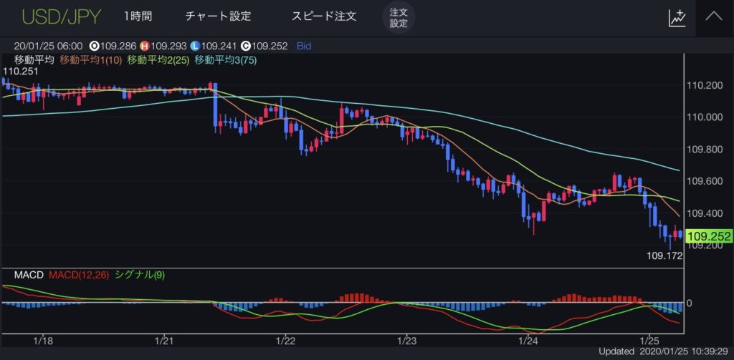The width and height of the screenshot is (734, 360).
Task: Click the 110.200 price axis label
Action: (x=704, y=86)
